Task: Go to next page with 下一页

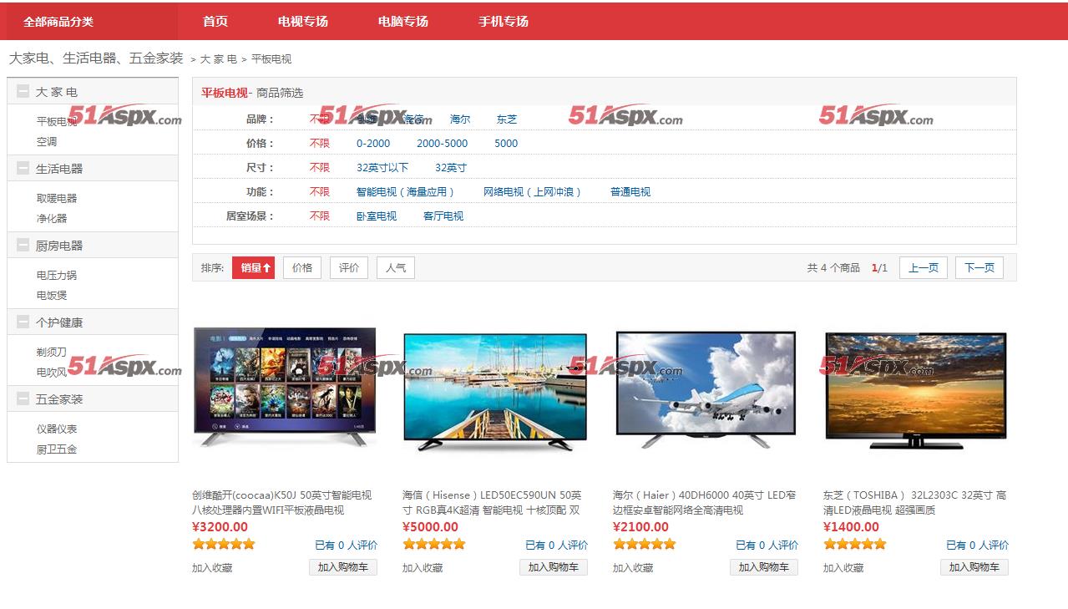Action: [x=979, y=268]
